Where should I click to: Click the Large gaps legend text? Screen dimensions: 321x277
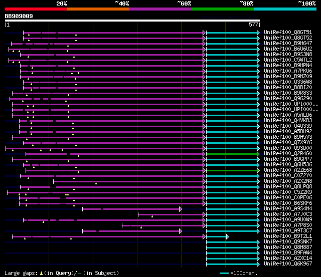pos(62,273)
